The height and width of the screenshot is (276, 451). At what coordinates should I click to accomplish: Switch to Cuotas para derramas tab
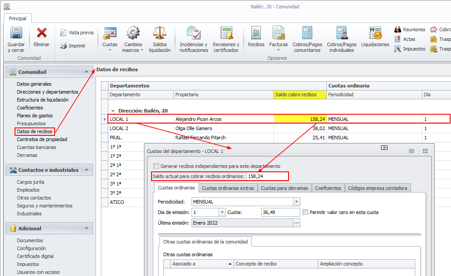285,188
